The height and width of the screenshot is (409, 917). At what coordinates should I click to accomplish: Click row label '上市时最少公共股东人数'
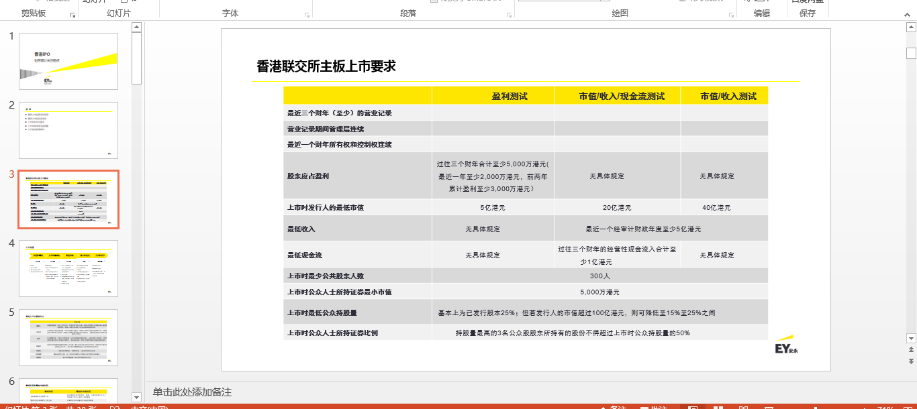click(326, 276)
